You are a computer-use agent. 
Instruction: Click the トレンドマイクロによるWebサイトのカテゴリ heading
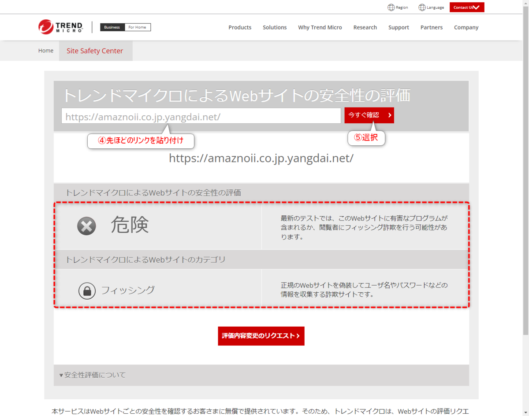145,260
